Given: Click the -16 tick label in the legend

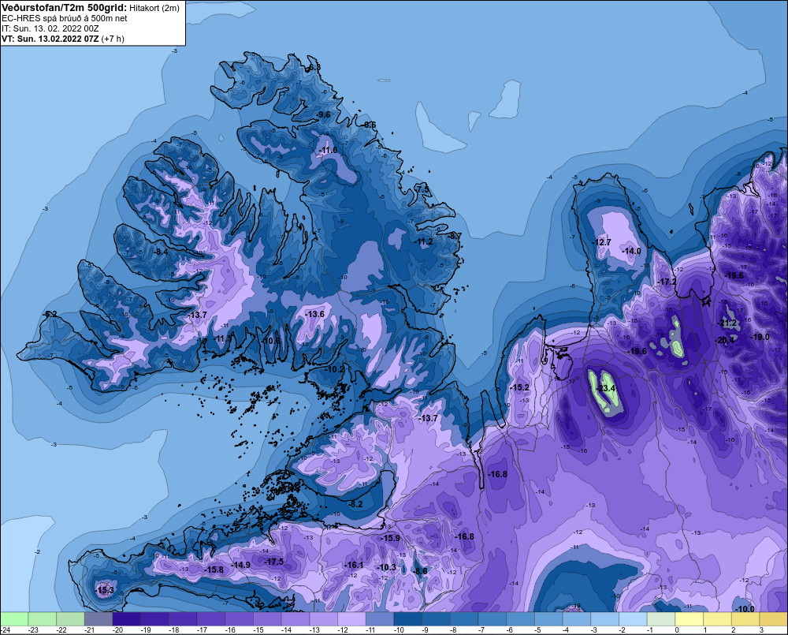Looking at the screenshot, I should coord(231,630).
